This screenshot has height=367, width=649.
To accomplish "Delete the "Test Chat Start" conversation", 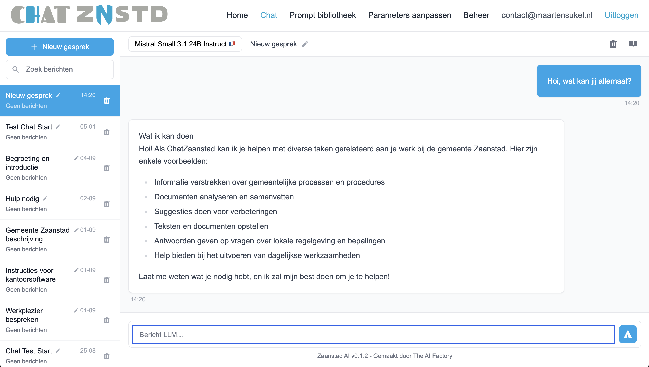I will point(107,132).
